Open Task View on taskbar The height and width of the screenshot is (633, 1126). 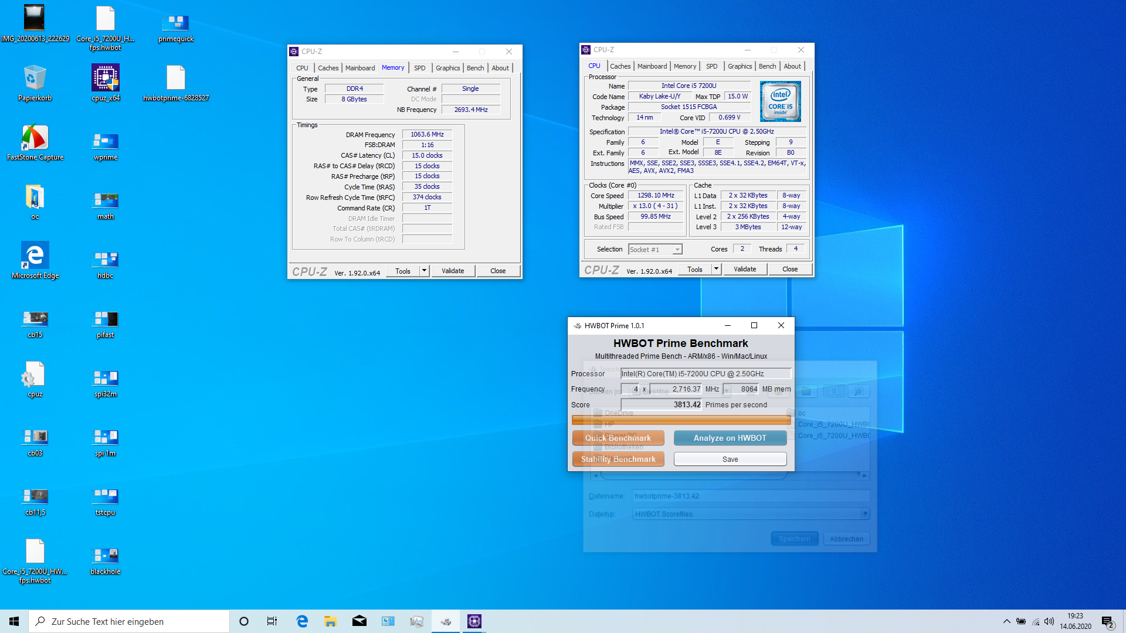click(272, 621)
